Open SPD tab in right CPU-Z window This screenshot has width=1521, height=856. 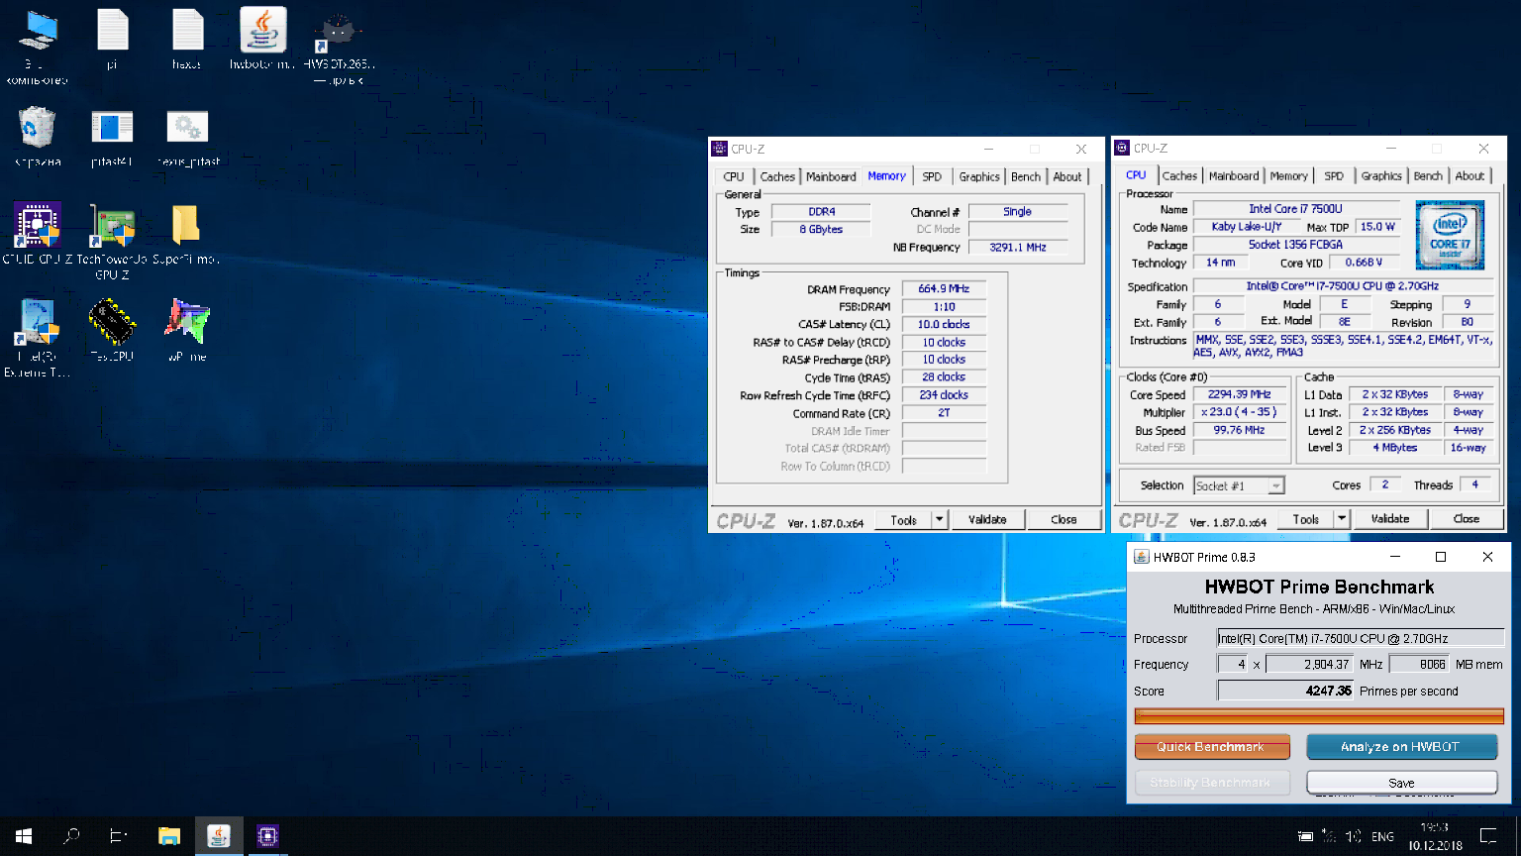[1334, 175]
